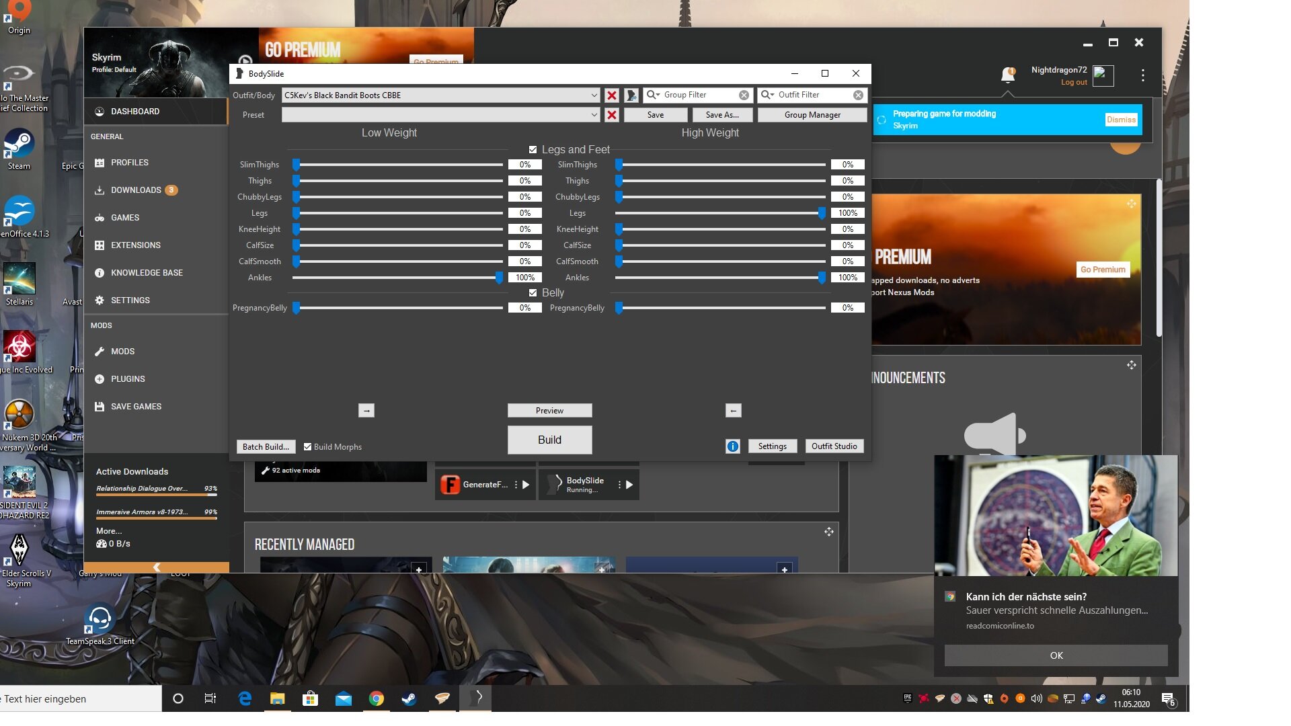Open Downloads in Vortex sidebar
This screenshot has height=726, width=1291.
(x=156, y=190)
